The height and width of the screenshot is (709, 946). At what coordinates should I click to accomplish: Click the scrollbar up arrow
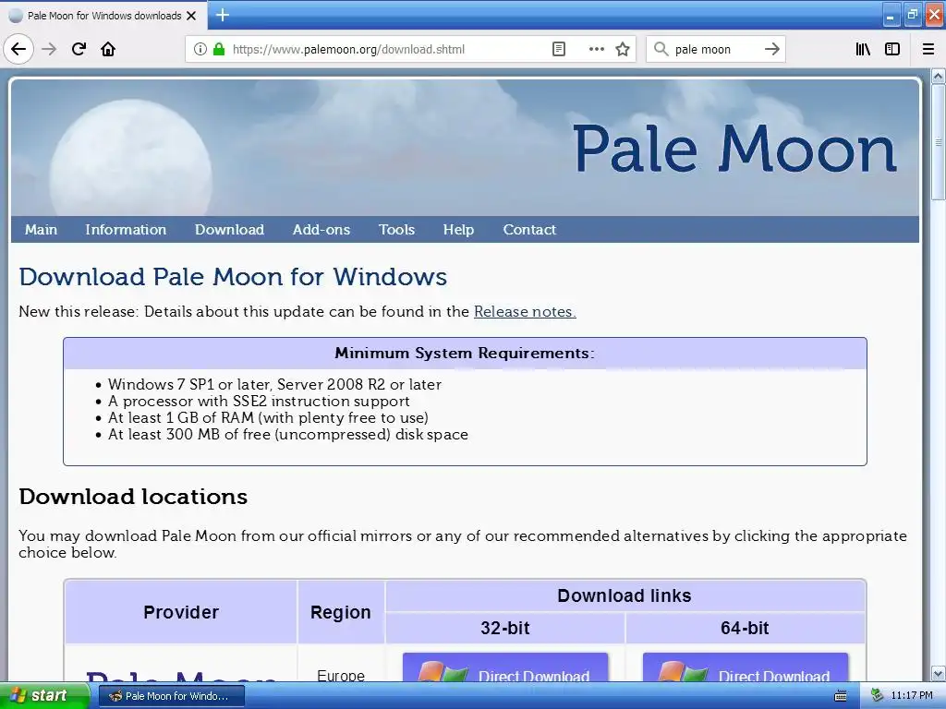coord(938,77)
